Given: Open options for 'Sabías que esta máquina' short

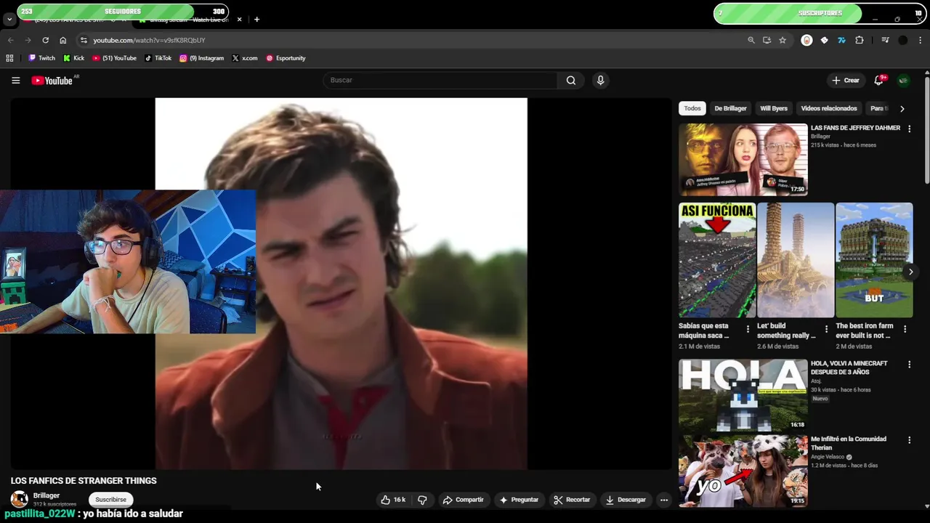Looking at the screenshot, I should 748,329.
